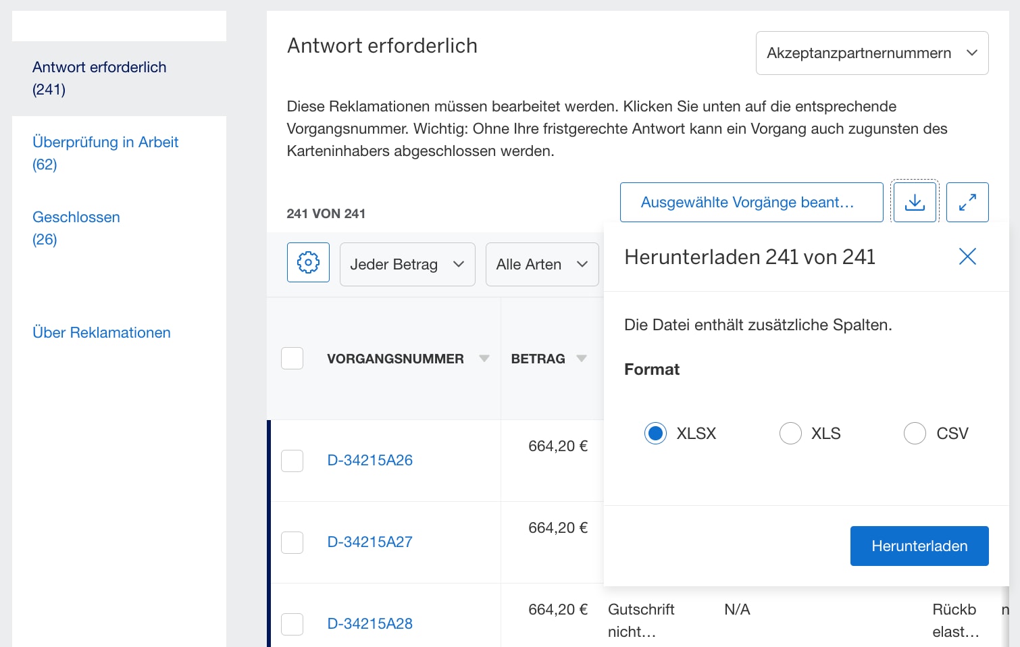Image resolution: width=1020 pixels, height=647 pixels.
Task: Select the XLSX file format
Action: tap(655, 433)
